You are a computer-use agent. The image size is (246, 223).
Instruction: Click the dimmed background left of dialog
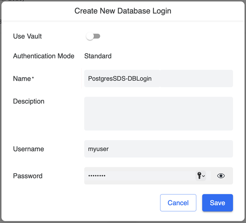(1, 114)
